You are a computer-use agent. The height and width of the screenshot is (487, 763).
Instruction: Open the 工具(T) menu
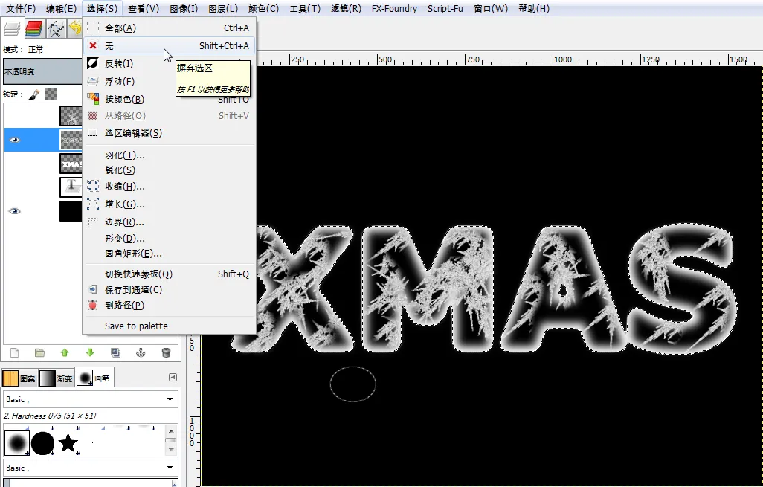click(305, 9)
